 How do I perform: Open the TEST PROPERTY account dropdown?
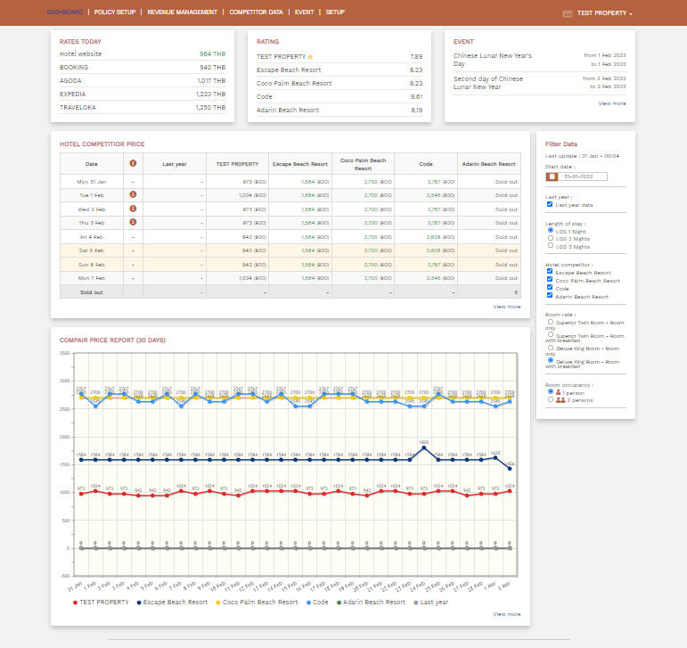point(604,13)
